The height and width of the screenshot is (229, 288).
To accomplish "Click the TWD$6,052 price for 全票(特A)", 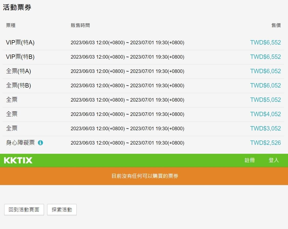I will tap(265, 71).
